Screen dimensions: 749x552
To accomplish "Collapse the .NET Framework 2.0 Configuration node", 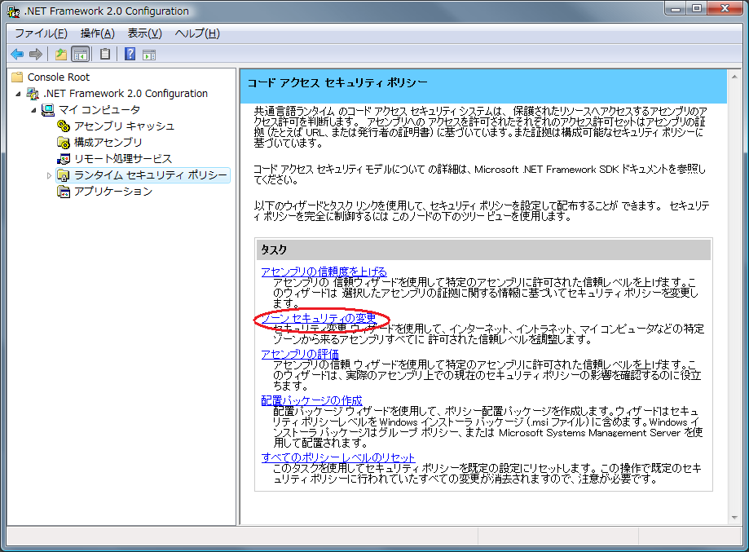I will [x=18, y=94].
